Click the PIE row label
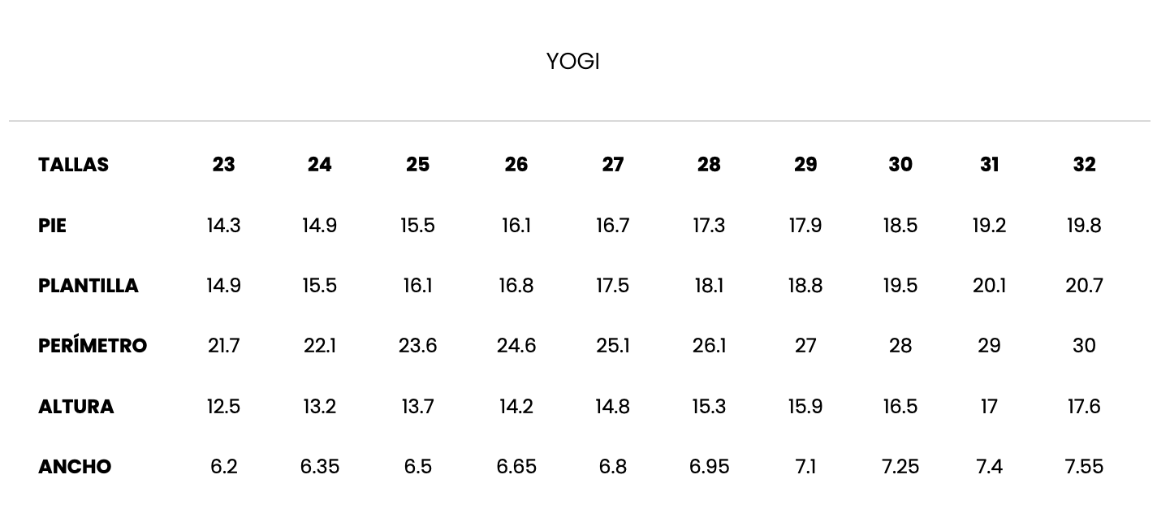The width and height of the screenshot is (1157, 505). coord(52,226)
